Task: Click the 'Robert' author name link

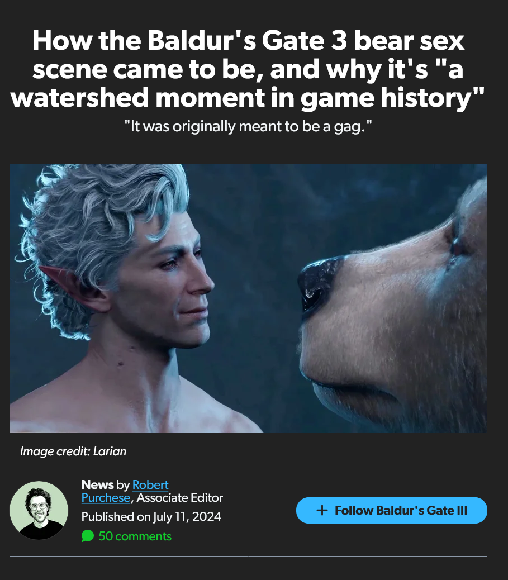Action: [150, 484]
